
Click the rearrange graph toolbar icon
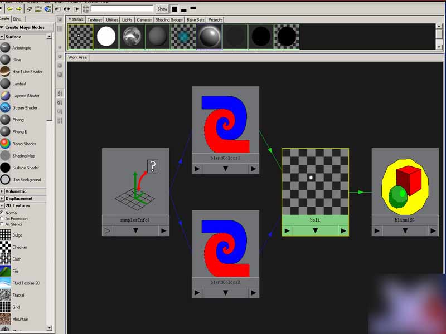(x=38, y=9)
